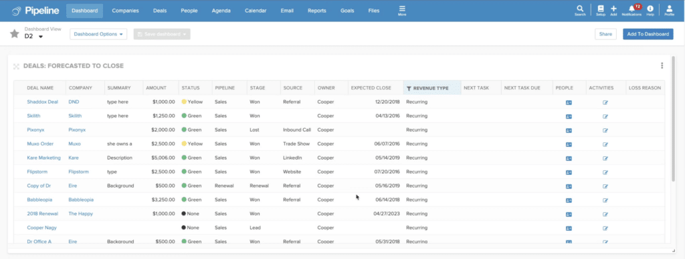
Task: Open The Happy company link
Action: (81, 214)
